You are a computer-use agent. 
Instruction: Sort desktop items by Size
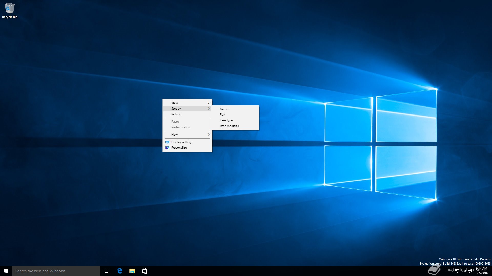[x=235, y=115]
